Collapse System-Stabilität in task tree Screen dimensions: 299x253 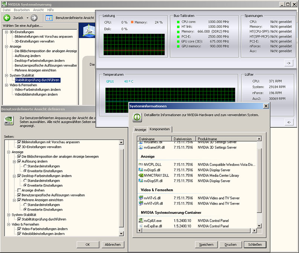6,75
